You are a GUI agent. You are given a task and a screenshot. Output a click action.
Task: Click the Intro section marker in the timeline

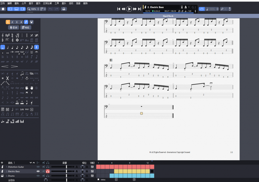click(x=103, y=179)
